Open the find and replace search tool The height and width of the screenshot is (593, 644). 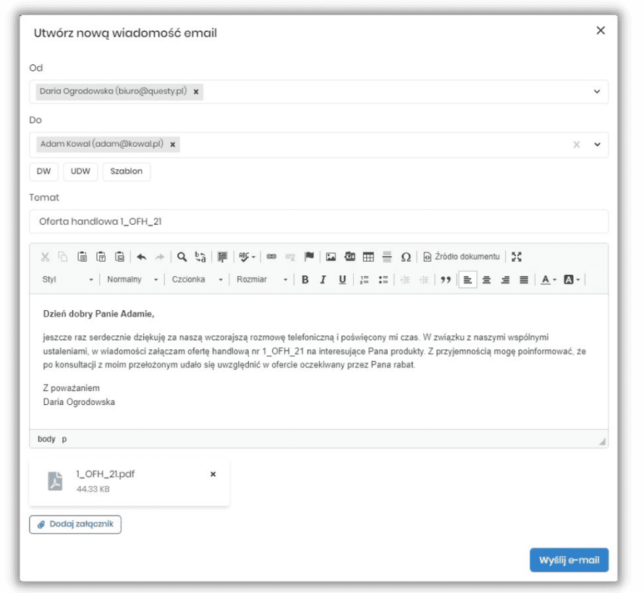[180, 256]
